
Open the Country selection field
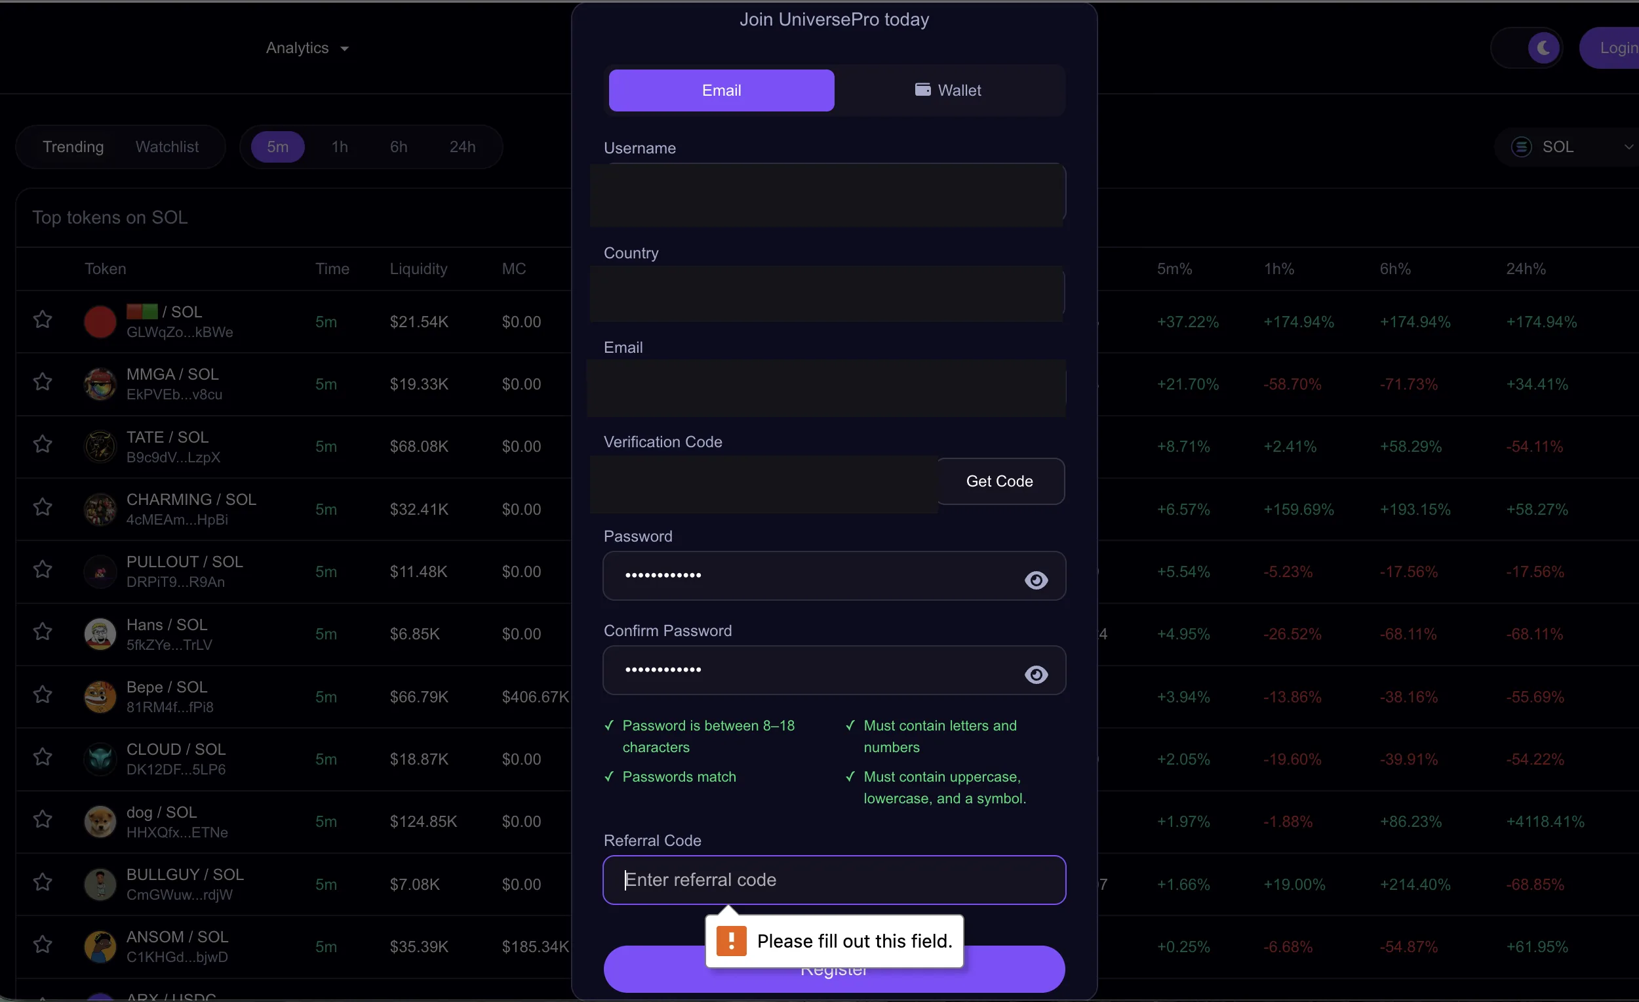[x=827, y=293]
